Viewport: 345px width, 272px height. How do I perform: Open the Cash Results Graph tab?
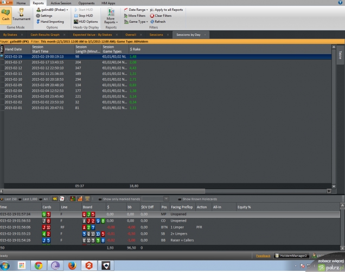[x=44, y=34]
